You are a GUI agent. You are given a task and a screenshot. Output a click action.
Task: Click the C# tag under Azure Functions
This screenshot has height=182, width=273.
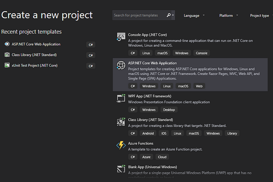pyautogui.click(x=133, y=157)
